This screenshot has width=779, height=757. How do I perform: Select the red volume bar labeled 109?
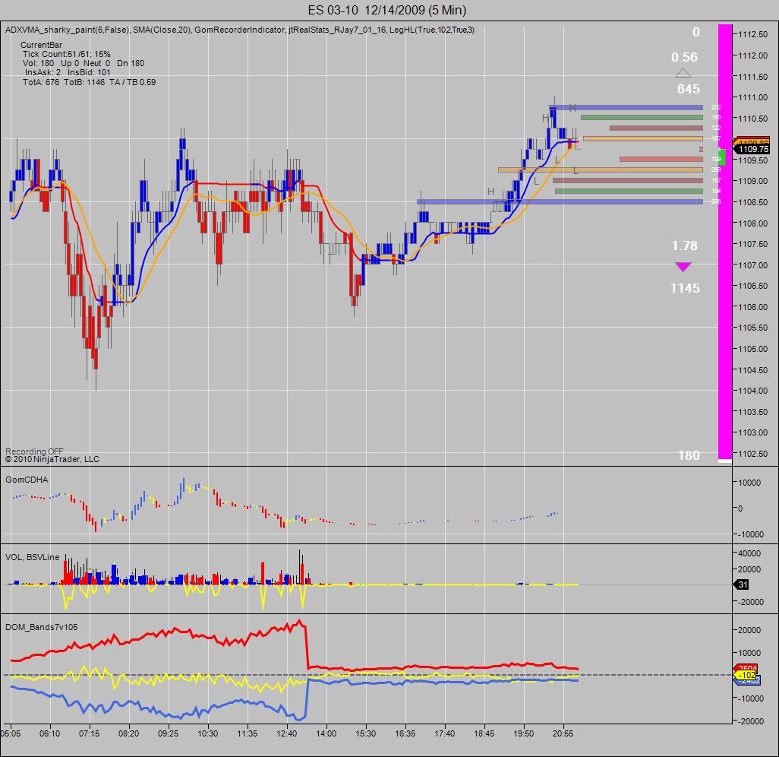click(661, 160)
